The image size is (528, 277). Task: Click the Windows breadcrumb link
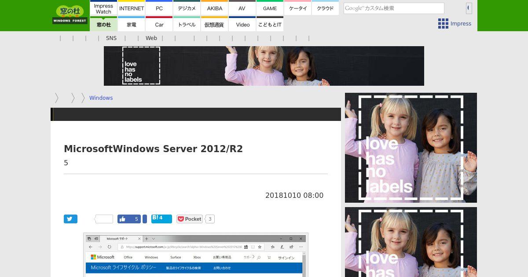(101, 98)
